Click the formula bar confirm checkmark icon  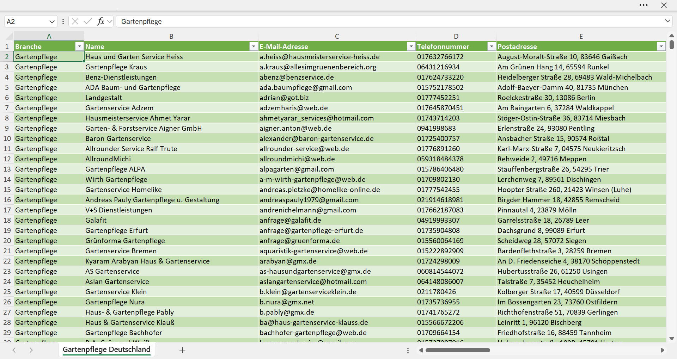(x=88, y=21)
